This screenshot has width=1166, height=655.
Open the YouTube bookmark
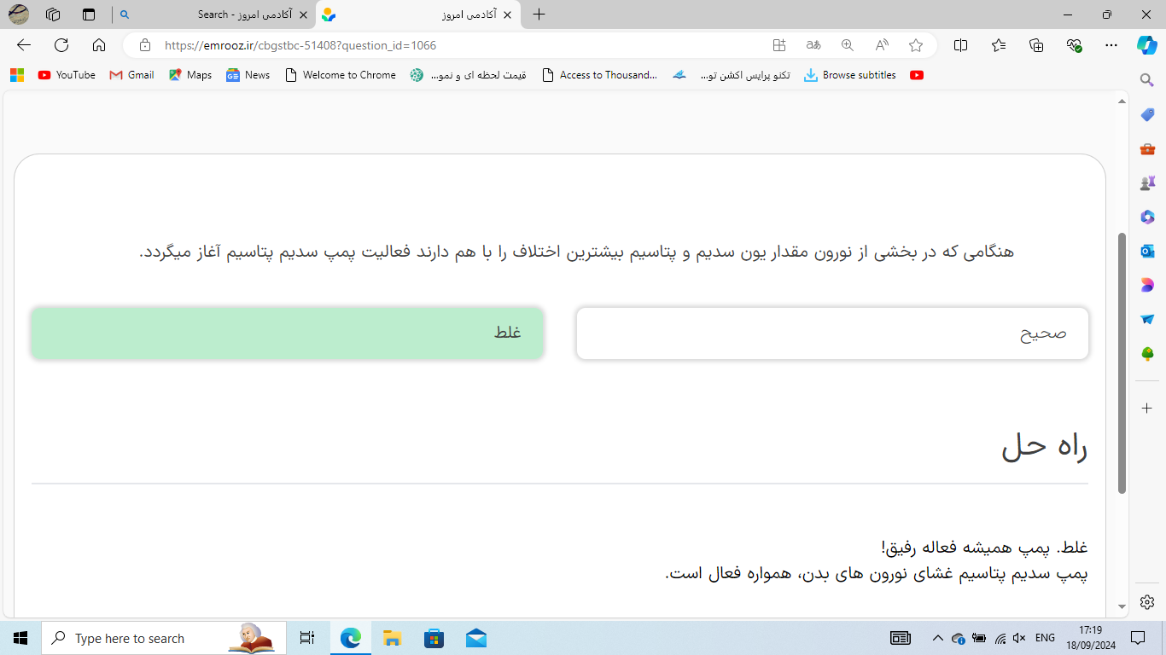(x=67, y=75)
